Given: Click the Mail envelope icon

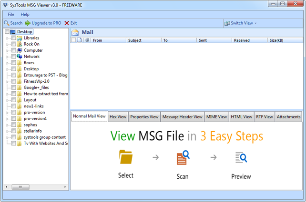Looking at the screenshot, I should tap(75, 32).
